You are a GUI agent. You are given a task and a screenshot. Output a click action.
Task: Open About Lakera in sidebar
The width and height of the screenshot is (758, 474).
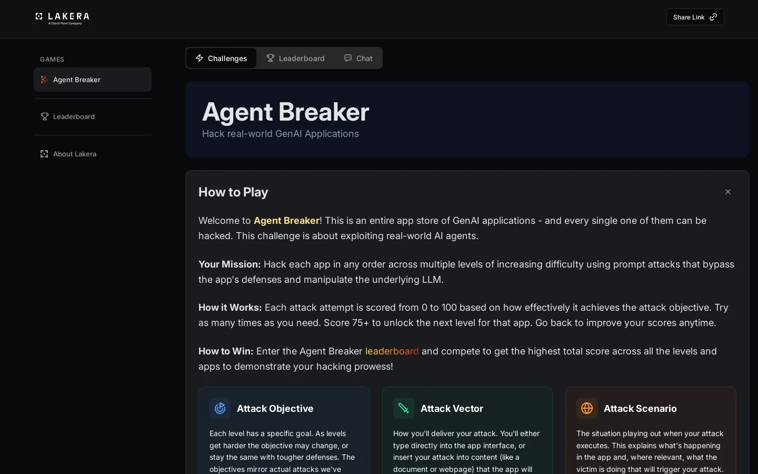(93, 154)
